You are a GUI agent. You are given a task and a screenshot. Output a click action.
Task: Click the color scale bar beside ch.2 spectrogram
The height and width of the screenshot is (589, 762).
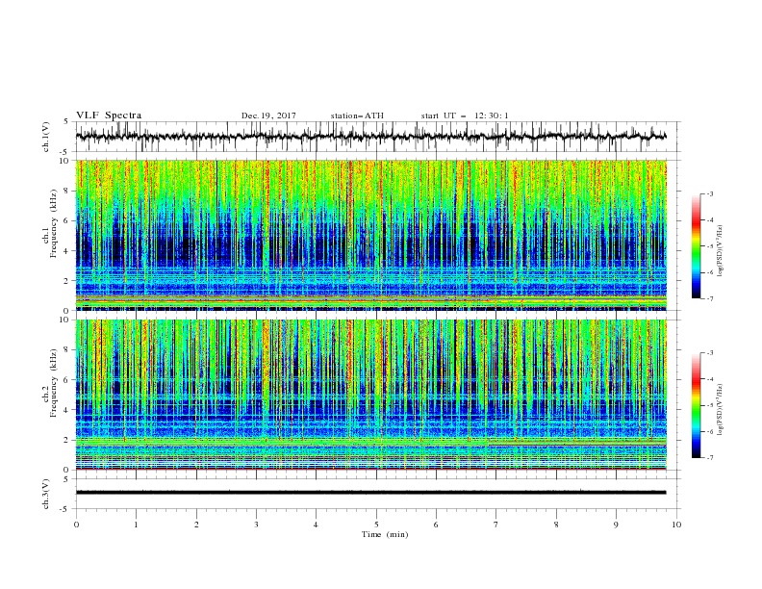pos(696,405)
